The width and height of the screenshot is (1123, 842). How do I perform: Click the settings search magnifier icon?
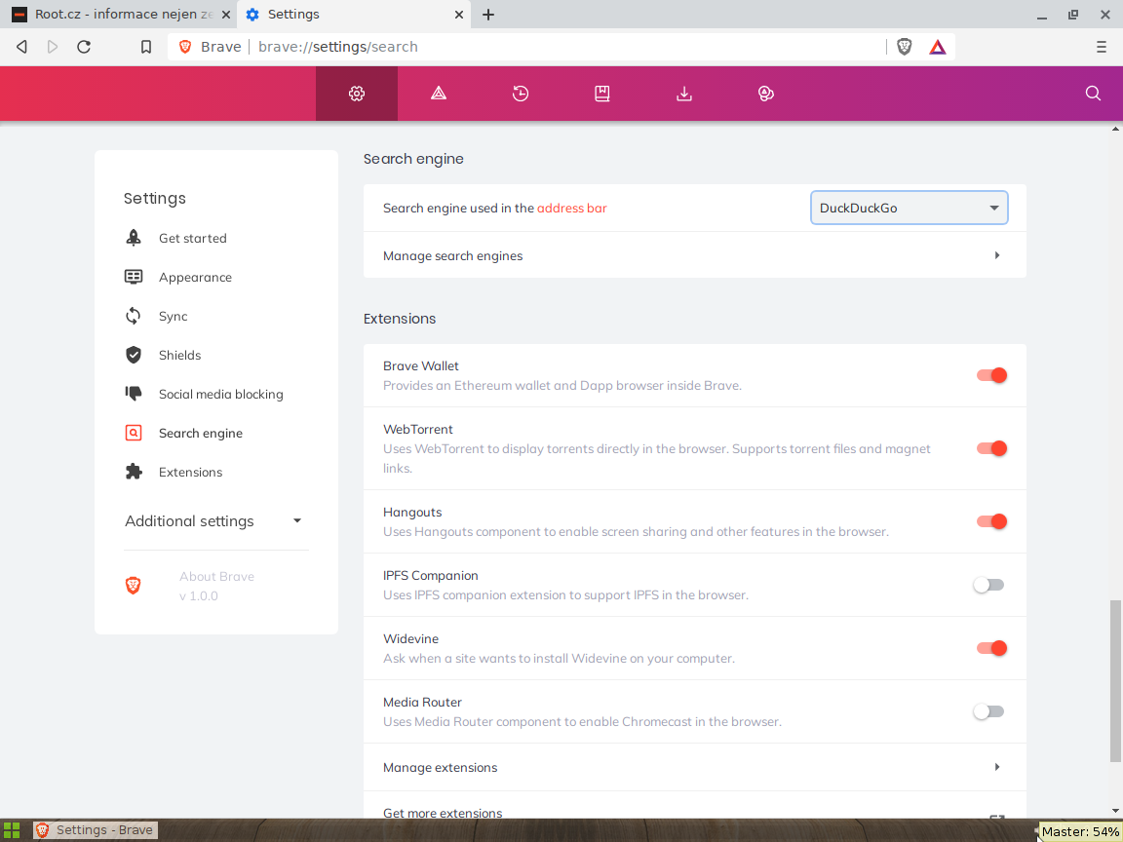(x=1093, y=94)
